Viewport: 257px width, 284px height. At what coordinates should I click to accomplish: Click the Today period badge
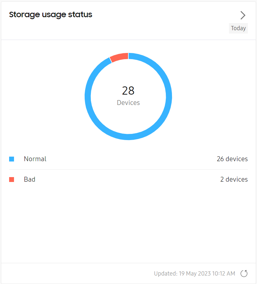tap(238, 28)
